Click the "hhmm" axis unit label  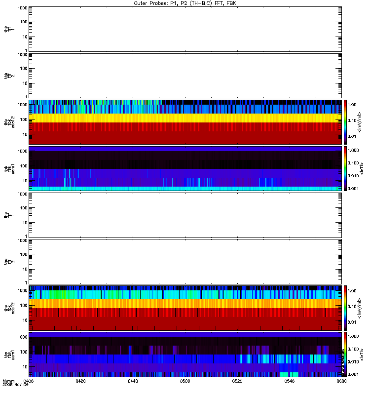(8, 381)
